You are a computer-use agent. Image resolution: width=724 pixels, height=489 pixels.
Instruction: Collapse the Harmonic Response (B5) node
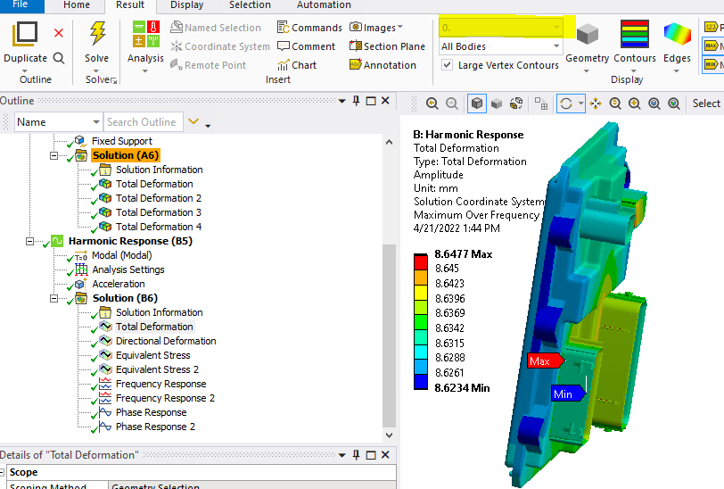coord(31,241)
